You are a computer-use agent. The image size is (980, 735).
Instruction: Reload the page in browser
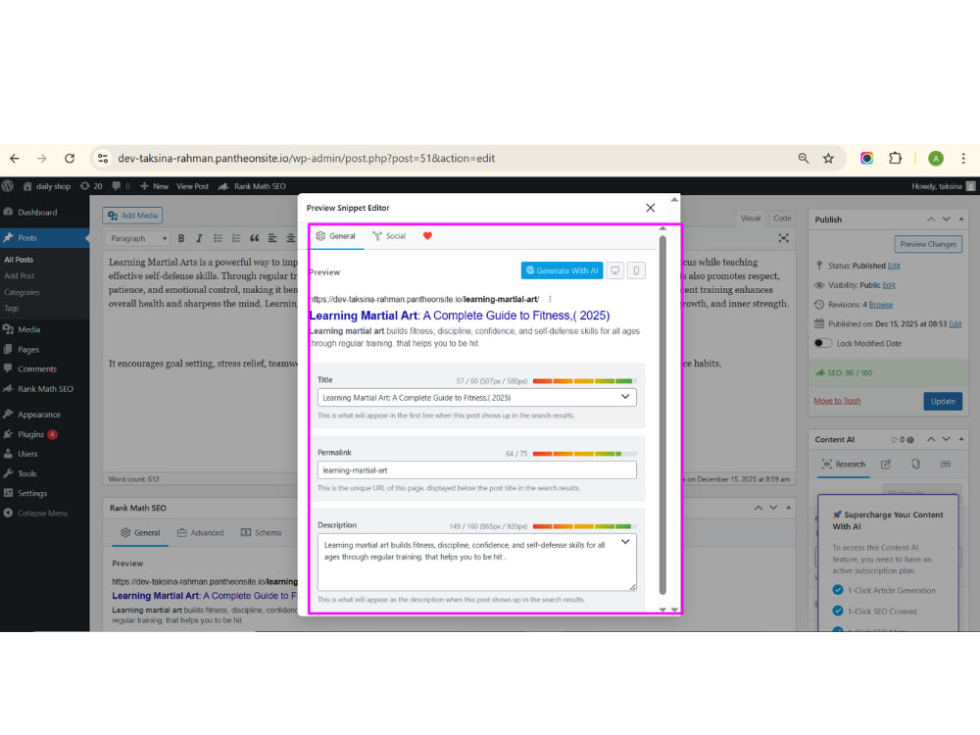(70, 158)
